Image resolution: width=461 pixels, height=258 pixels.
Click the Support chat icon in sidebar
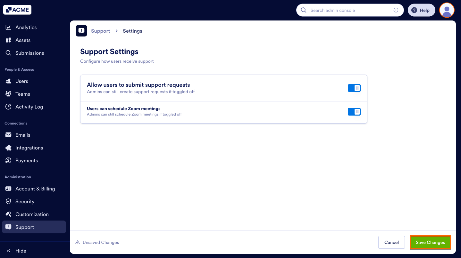click(x=8, y=227)
